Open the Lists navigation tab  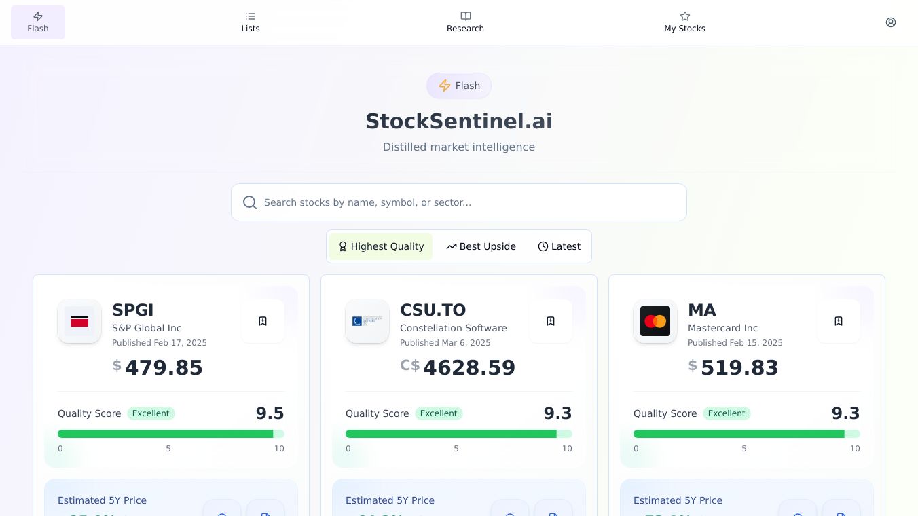[x=251, y=22]
